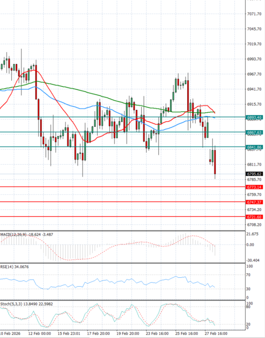Click the current price label 6795.62
This screenshot has width=265, height=338.
click(254, 174)
